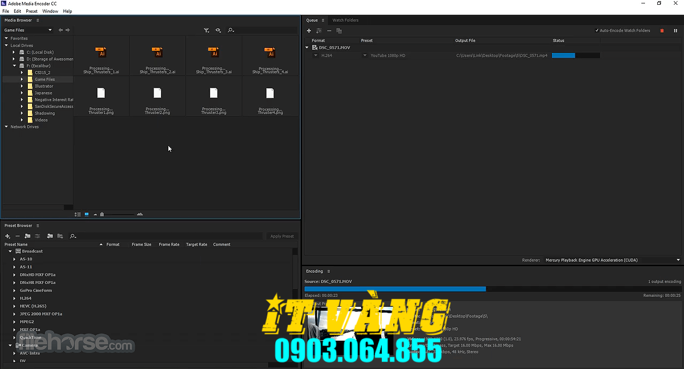684x369 pixels.
Task: Expand the Broadcast preset category
Action: coord(10,251)
